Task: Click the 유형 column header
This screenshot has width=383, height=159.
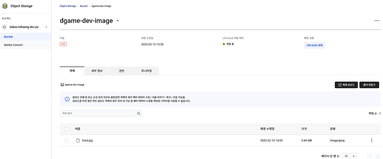Action: 332,129
